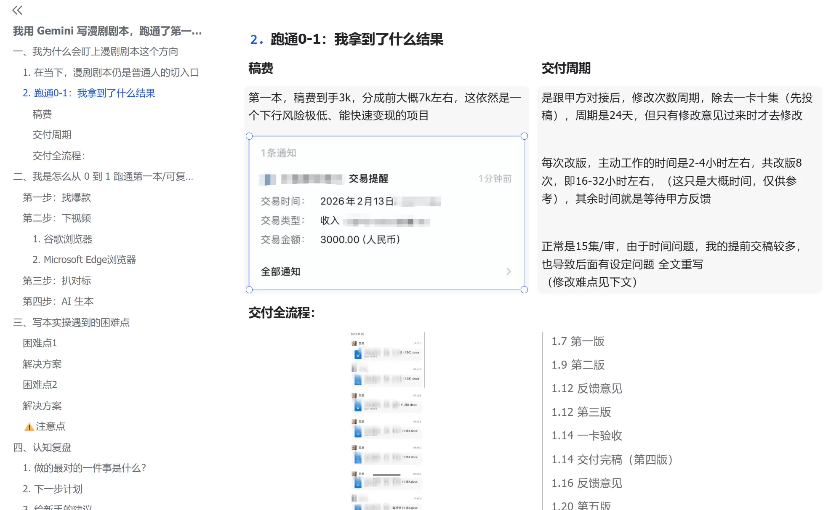This screenshot has width=831, height=510.
Task: Open 全部通知 via the right arrow chevron
Action: click(x=509, y=271)
